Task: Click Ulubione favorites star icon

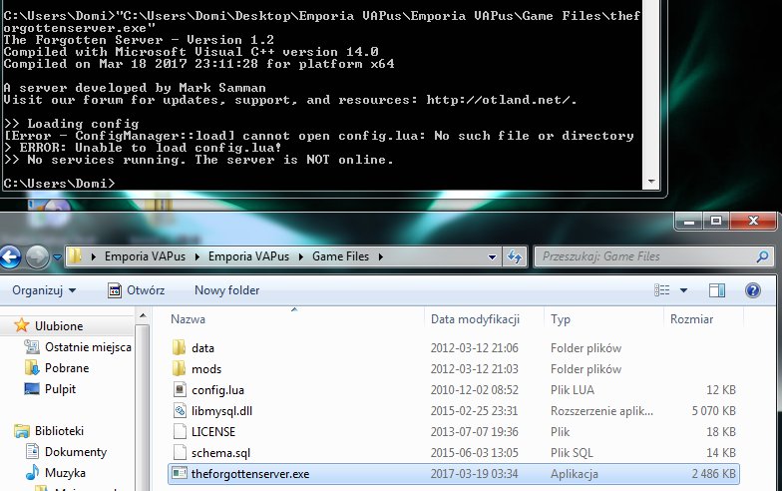Action: point(22,325)
